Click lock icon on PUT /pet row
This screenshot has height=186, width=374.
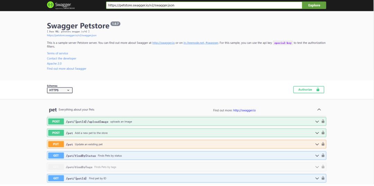tap(323, 144)
